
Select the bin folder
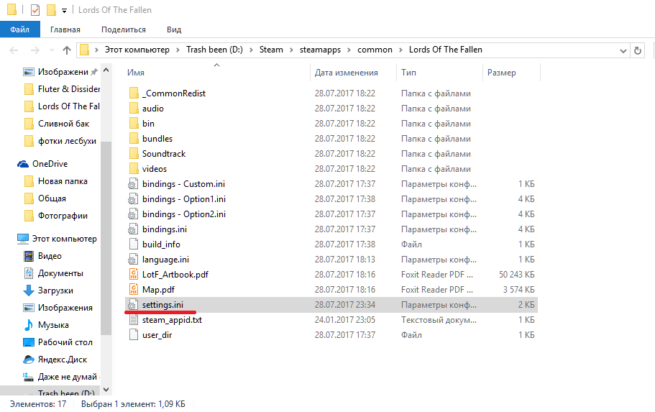(x=148, y=124)
